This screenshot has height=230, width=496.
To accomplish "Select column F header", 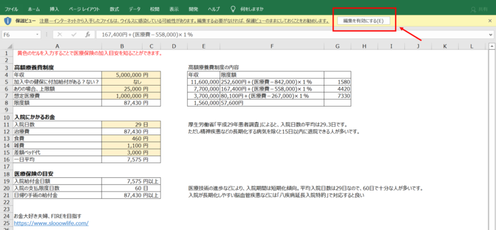I will click(x=272, y=46).
